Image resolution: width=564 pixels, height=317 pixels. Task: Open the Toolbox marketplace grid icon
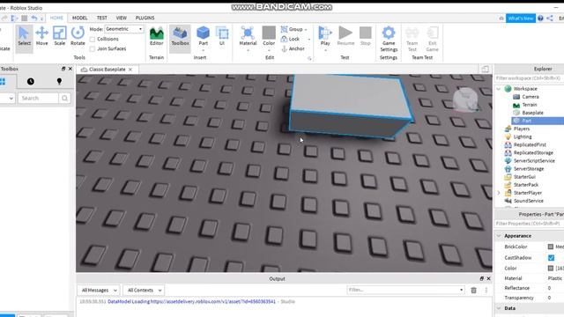click(3, 82)
